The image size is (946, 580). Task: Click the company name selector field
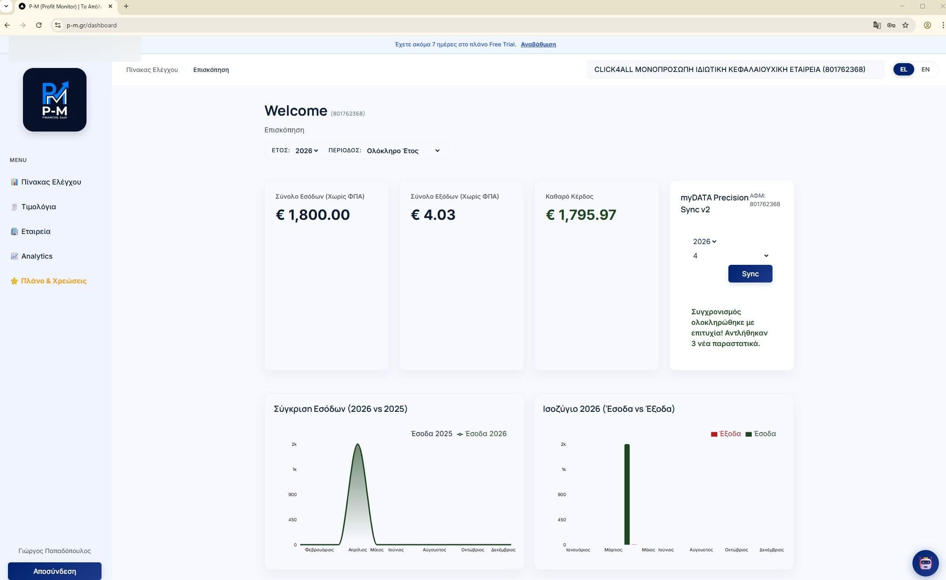click(735, 69)
